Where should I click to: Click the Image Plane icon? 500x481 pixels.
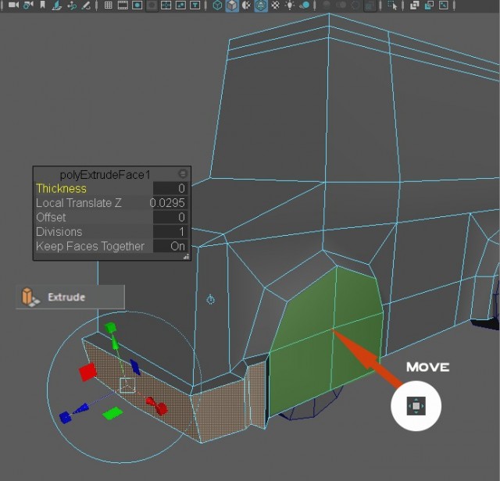pos(57,5)
